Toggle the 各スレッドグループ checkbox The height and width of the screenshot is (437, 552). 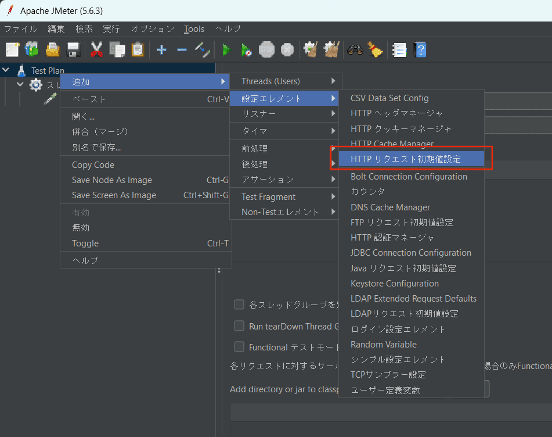pyautogui.click(x=239, y=304)
